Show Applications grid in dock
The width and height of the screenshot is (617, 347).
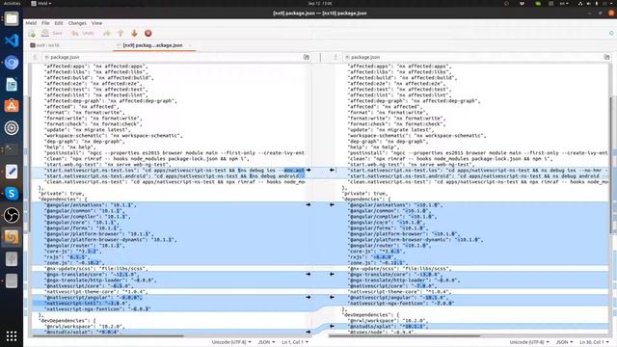(x=12, y=336)
